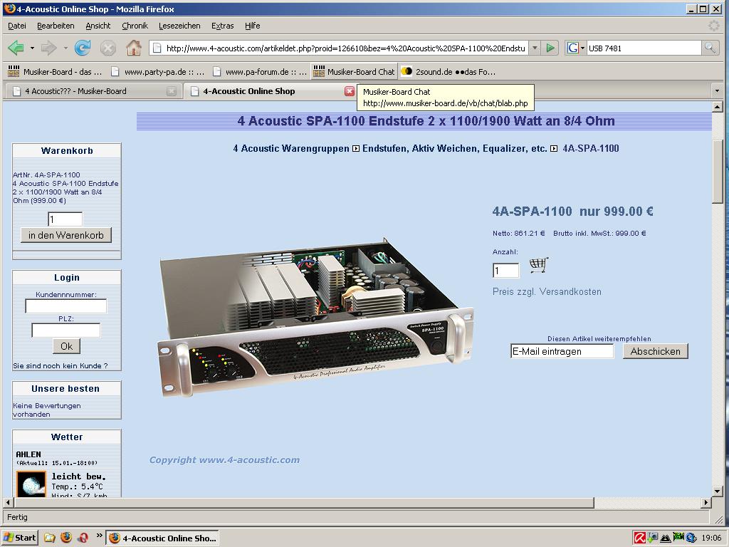Click the Stop loading icon

coord(108,48)
